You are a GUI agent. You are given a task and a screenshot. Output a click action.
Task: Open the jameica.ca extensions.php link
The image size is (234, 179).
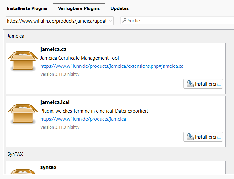click(112, 66)
